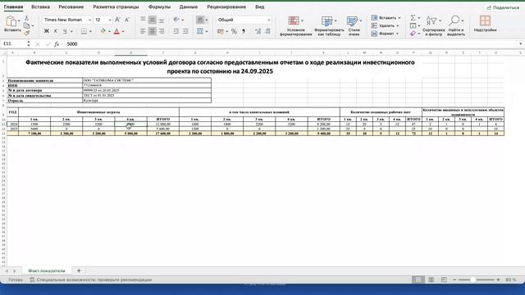The width and height of the screenshot is (525, 295).
Task: Apply bottom vertical alignment
Action: click(162, 20)
